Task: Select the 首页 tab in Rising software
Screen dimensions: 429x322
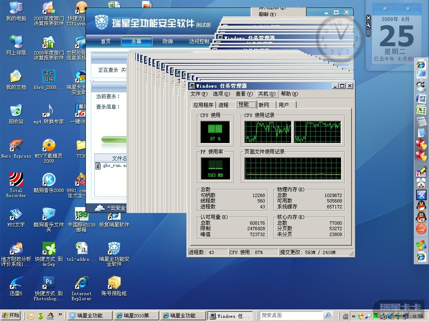Action: tap(106, 42)
